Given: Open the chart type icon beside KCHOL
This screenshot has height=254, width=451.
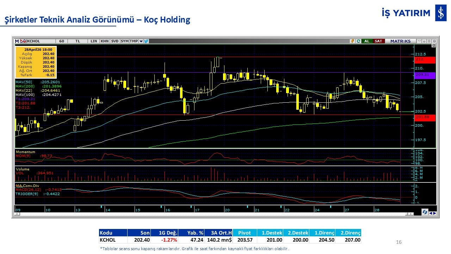Looking at the screenshot, I should coord(23,41).
